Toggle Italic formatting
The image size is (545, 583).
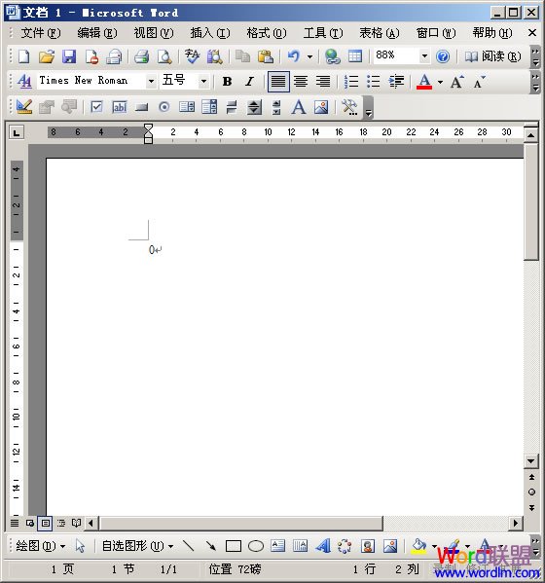[250, 81]
